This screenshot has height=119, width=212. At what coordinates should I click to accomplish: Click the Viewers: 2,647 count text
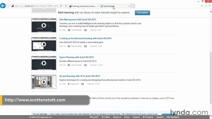click(96, 46)
